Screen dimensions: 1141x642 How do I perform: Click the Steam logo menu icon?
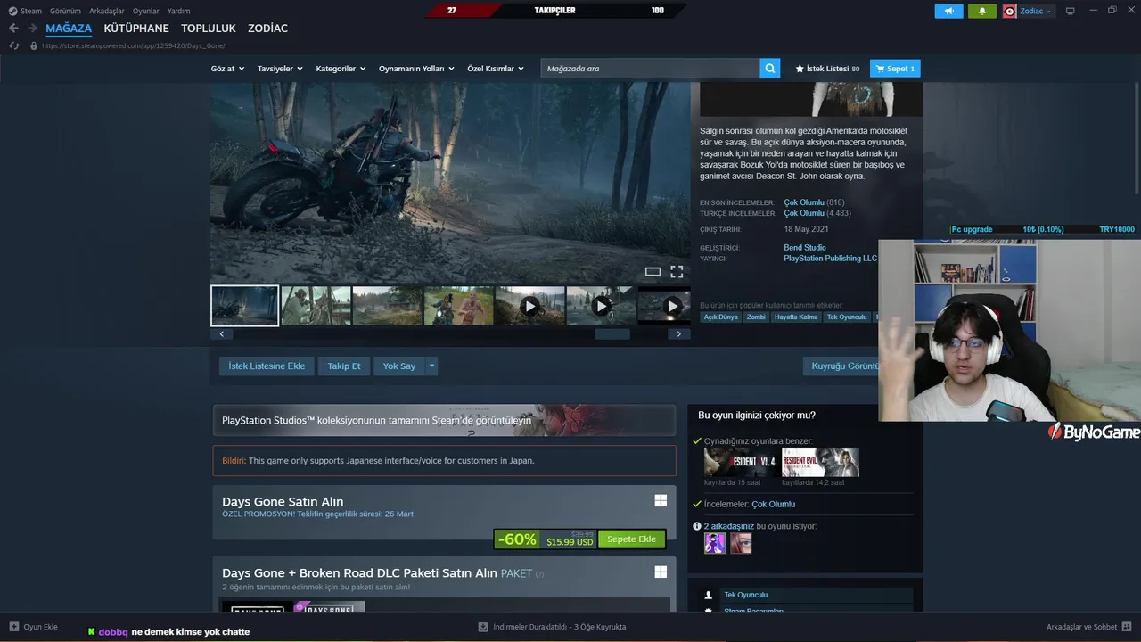pyautogui.click(x=12, y=11)
